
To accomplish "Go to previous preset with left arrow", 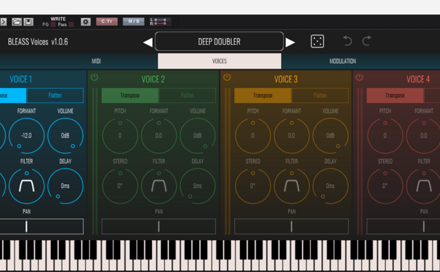I will 148,43.
